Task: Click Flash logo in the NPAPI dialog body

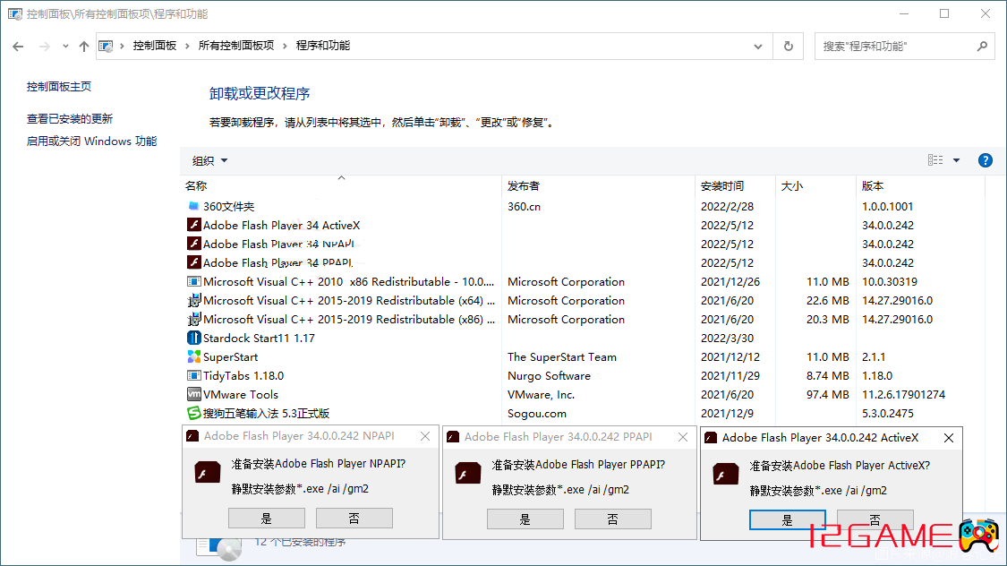Action: [x=207, y=474]
